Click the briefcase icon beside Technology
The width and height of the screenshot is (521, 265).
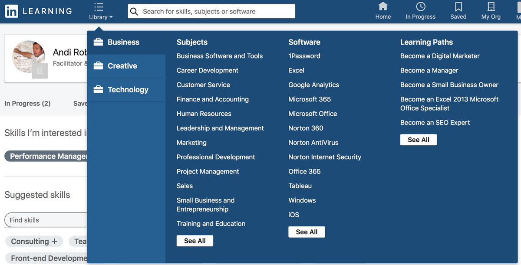pos(99,90)
